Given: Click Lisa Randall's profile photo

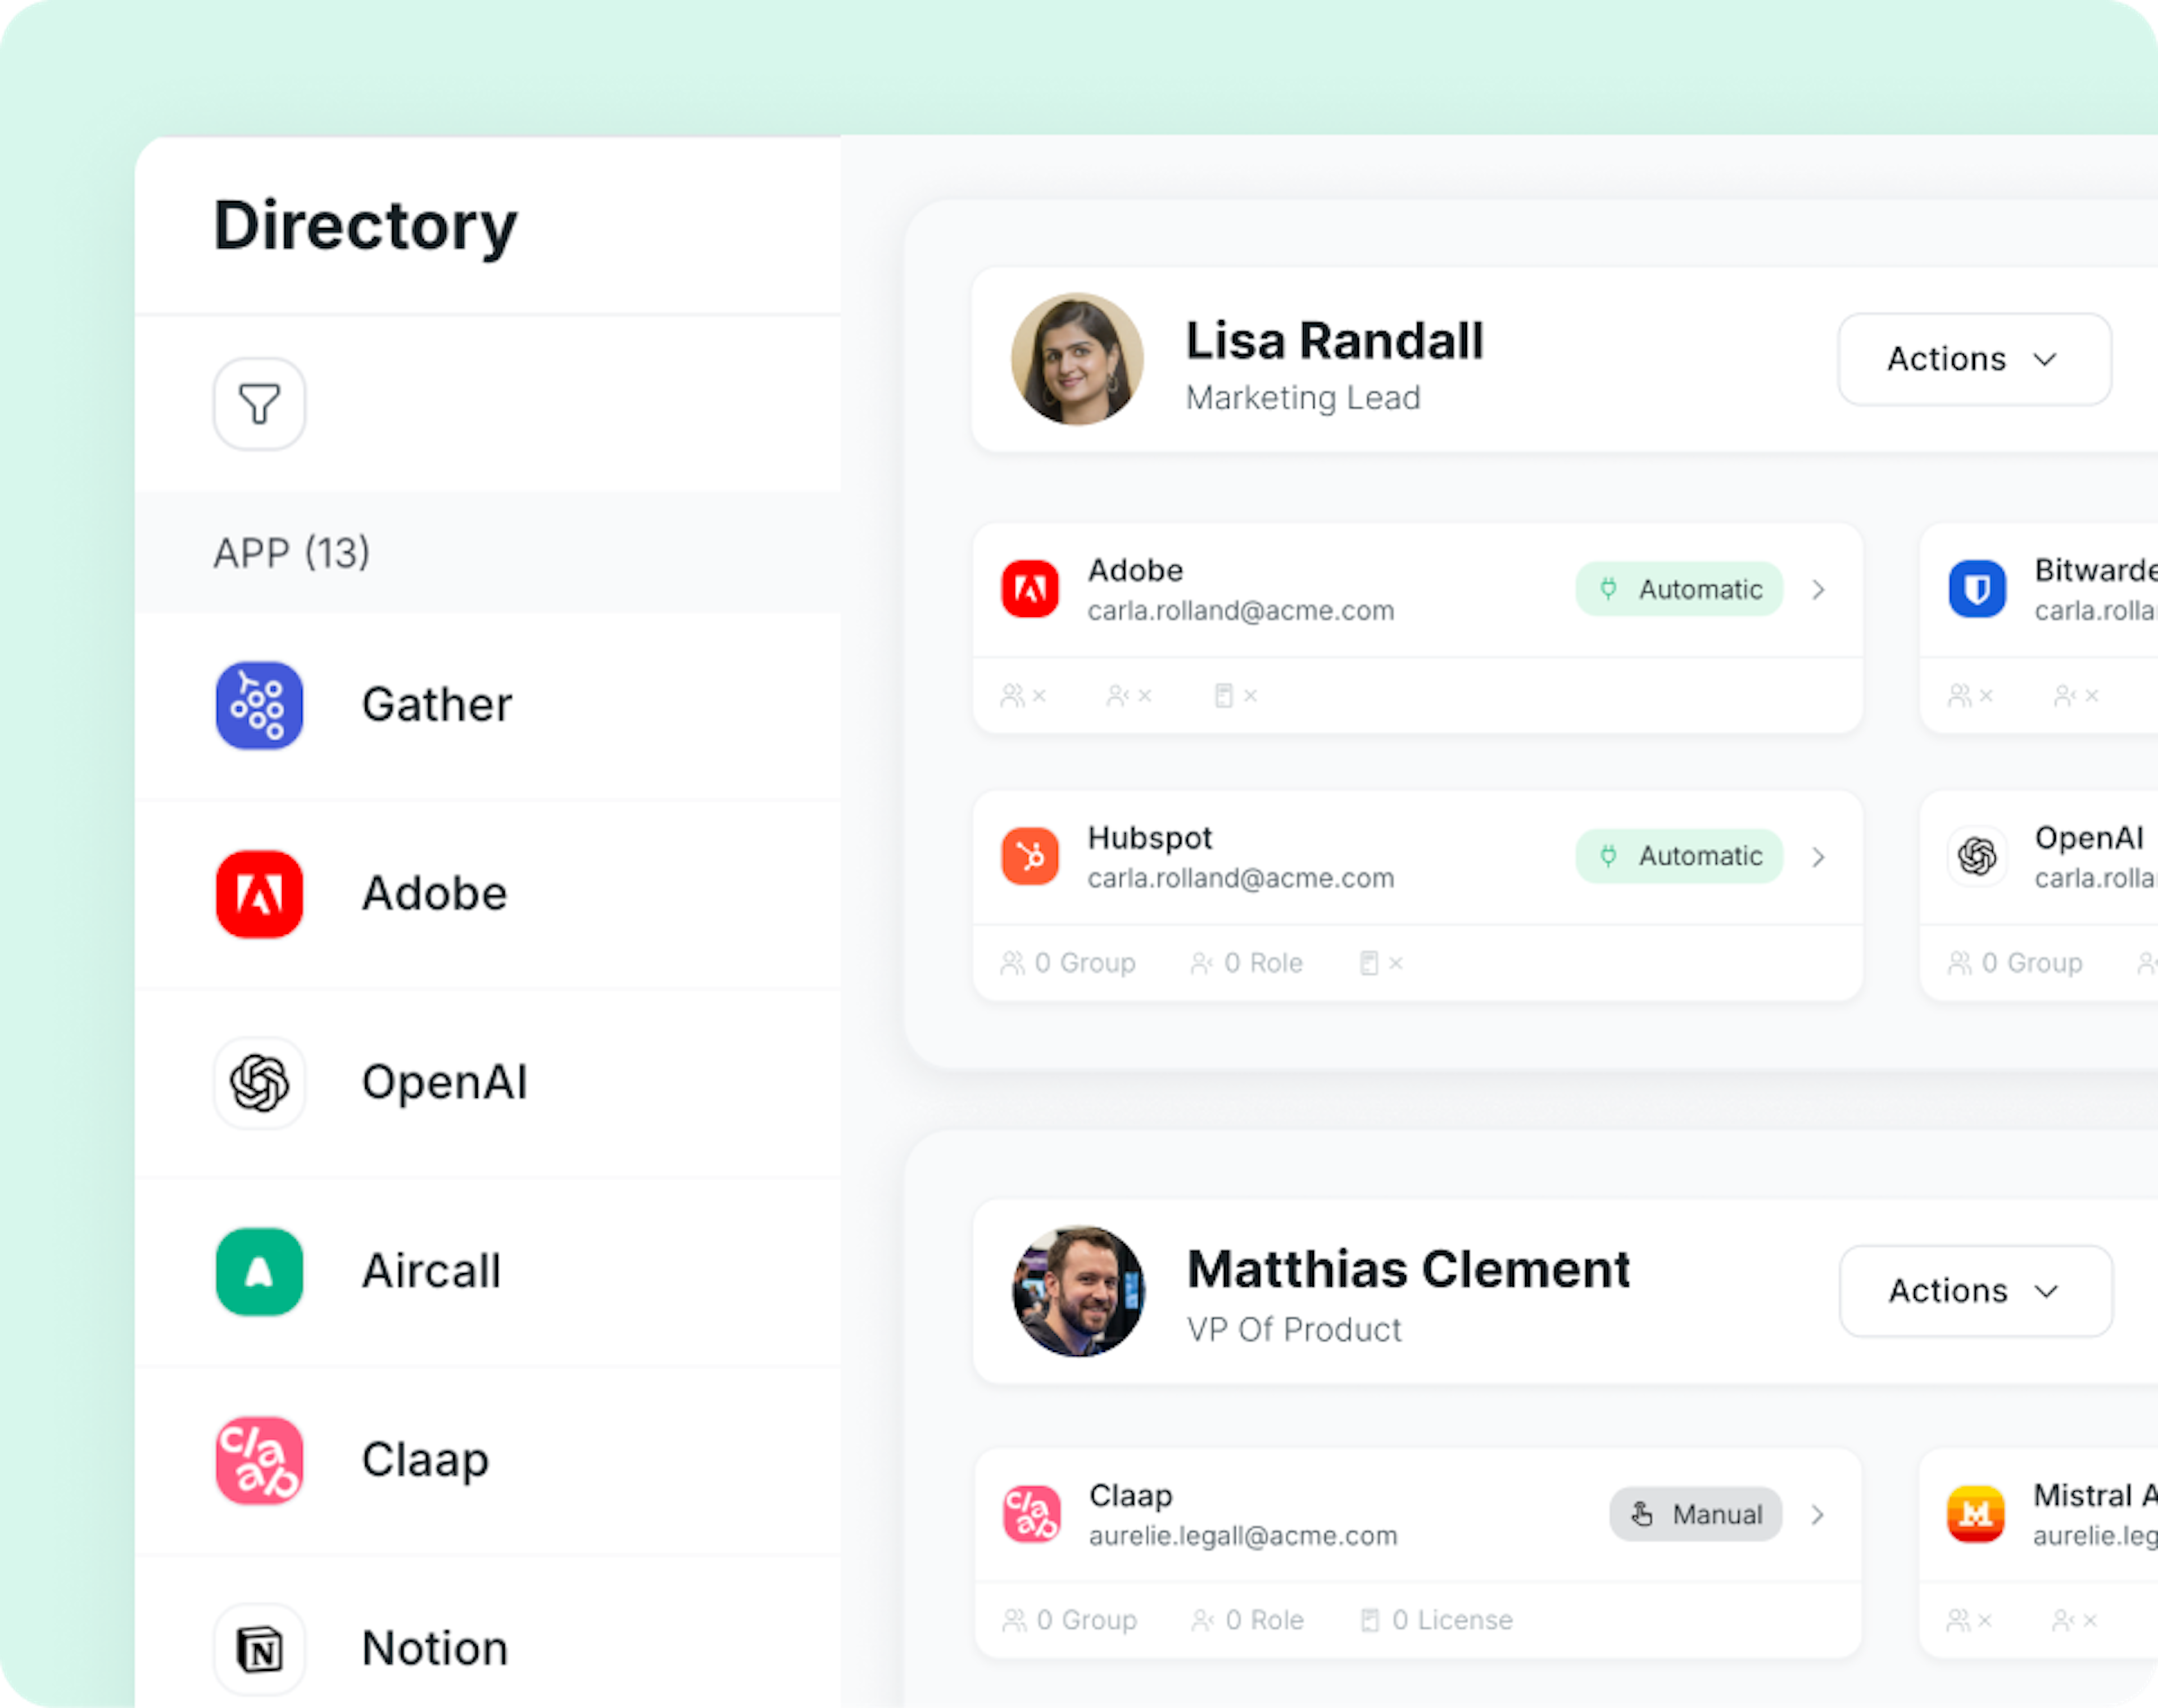Looking at the screenshot, I should 1077,359.
